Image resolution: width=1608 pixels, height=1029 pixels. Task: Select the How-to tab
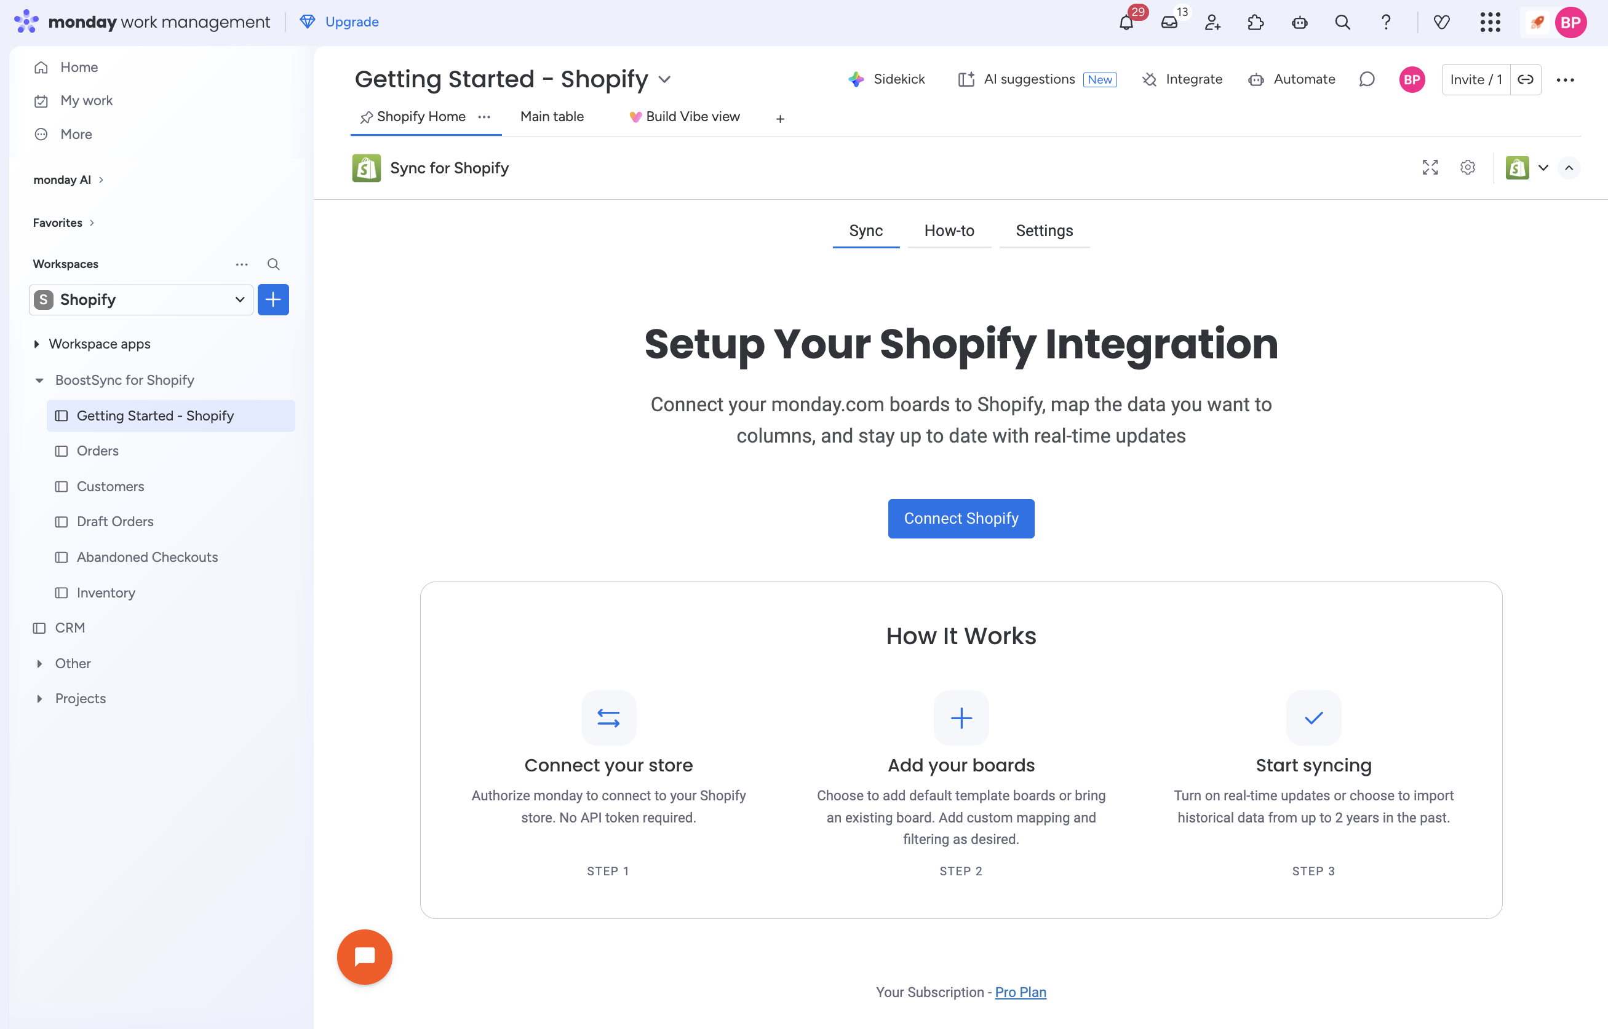(949, 231)
